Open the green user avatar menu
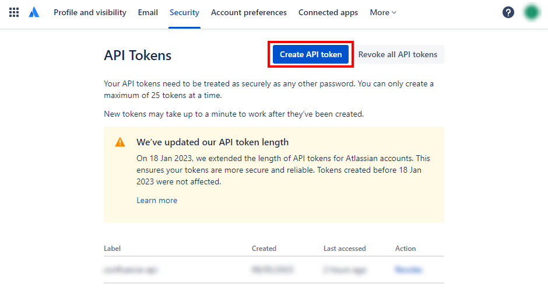Screen dimensions: 548x304 (x=531, y=12)
